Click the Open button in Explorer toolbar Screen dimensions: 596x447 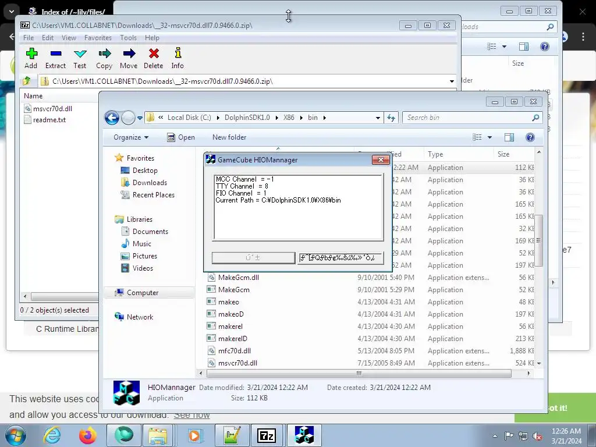point(181,137)
